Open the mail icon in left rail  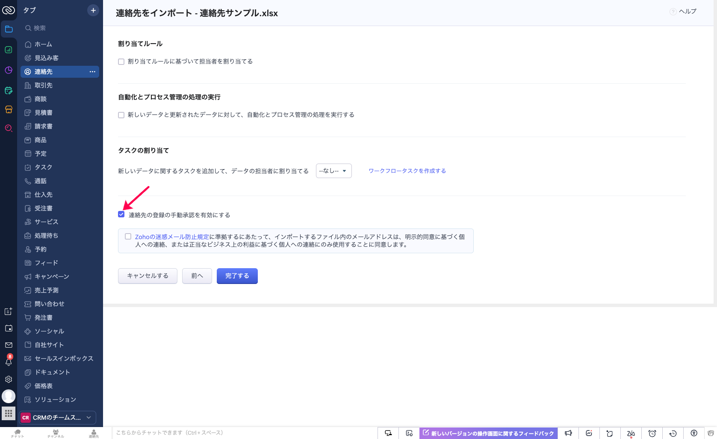point(9,345)
